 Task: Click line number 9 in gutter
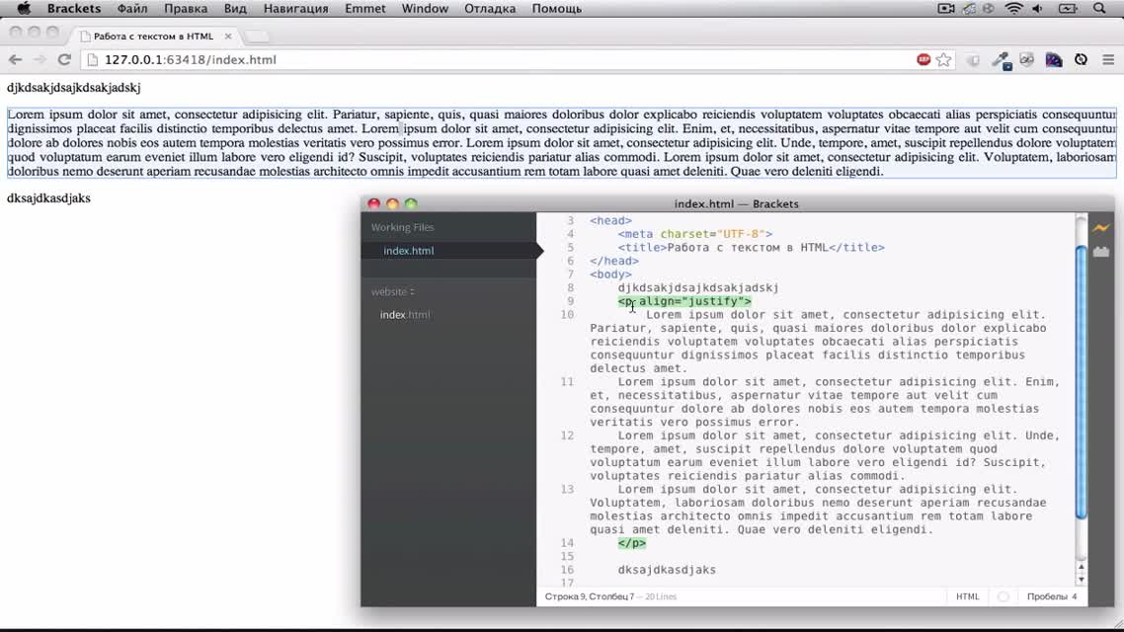(570, 301)
